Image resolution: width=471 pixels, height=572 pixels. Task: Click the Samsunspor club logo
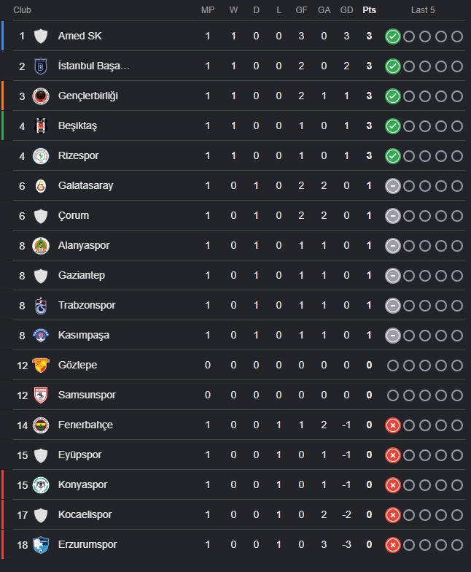(x=41, y=395)
